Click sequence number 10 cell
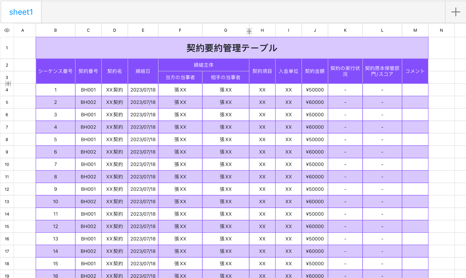This screenshot has width=466, height=278. tap(55, 201)
